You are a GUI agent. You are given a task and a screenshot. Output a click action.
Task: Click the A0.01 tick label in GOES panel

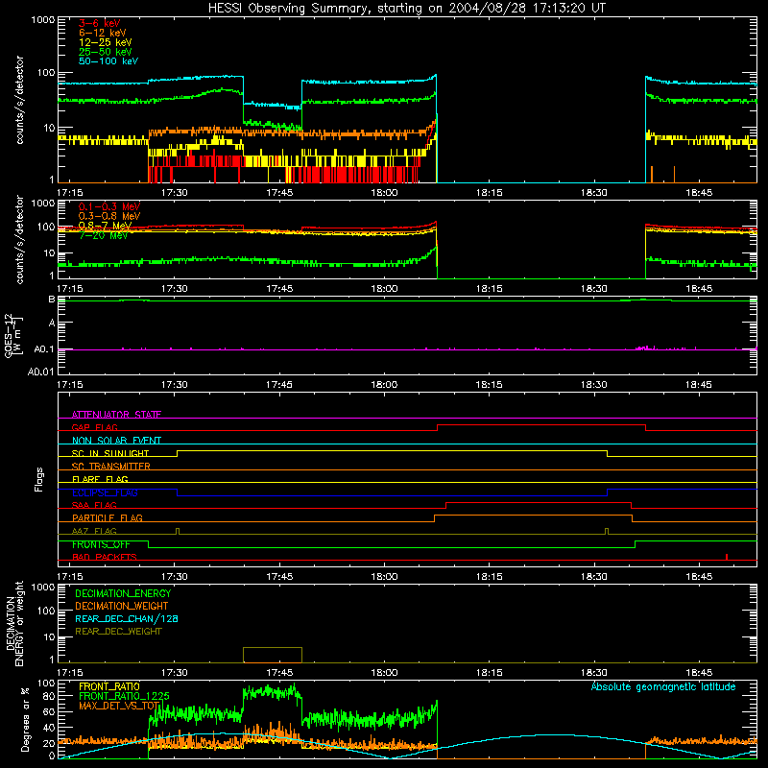coord(40,372)
